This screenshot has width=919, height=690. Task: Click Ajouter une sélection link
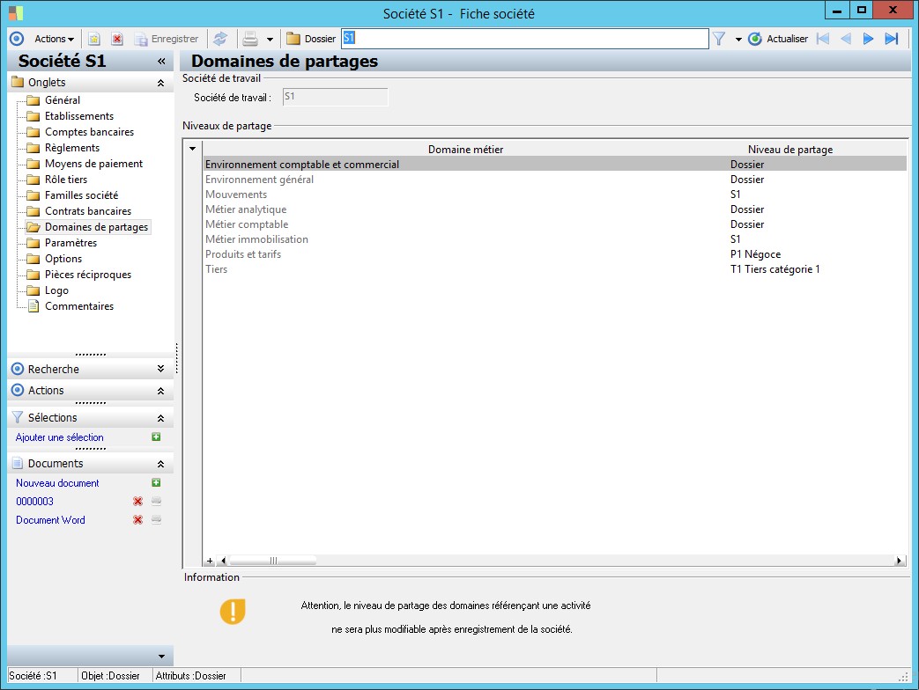59,437
